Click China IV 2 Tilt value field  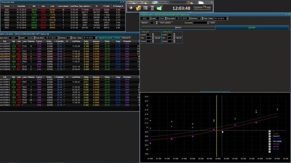[171, 38]
